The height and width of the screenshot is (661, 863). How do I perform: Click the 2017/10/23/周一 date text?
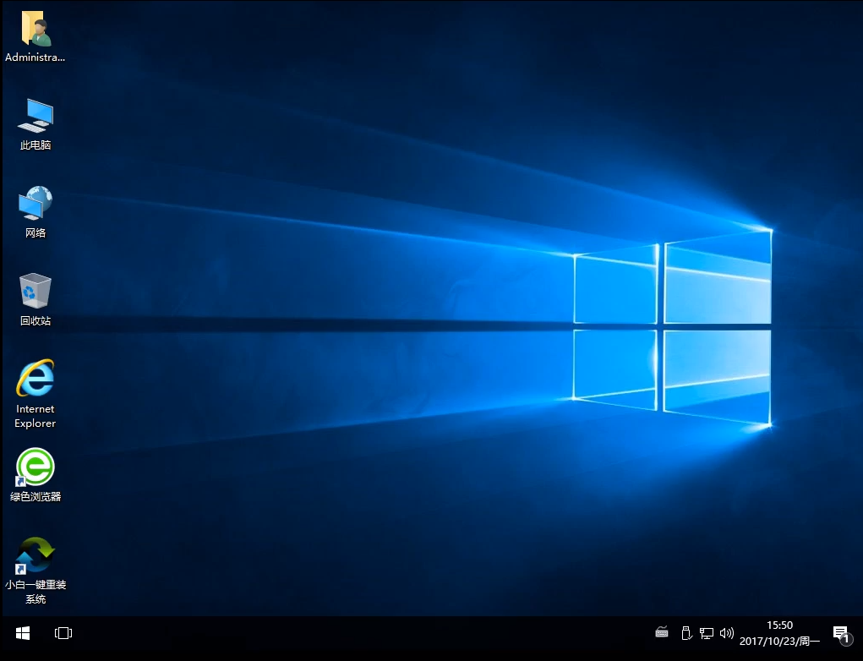tap(780, 642)
